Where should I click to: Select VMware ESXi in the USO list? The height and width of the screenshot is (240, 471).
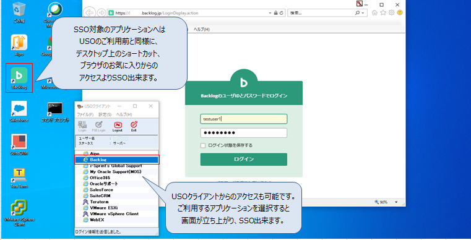pos(116,208)
